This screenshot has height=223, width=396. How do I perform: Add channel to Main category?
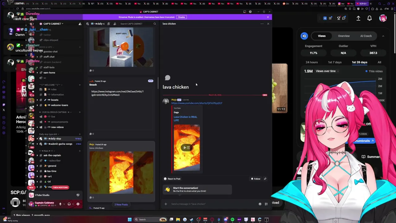pyautogui.click(x=80, y=151)
